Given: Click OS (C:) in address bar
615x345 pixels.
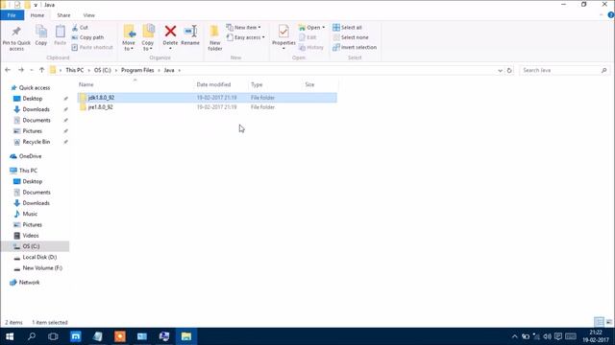Looking at the screenshot, I should pos(103,70).
